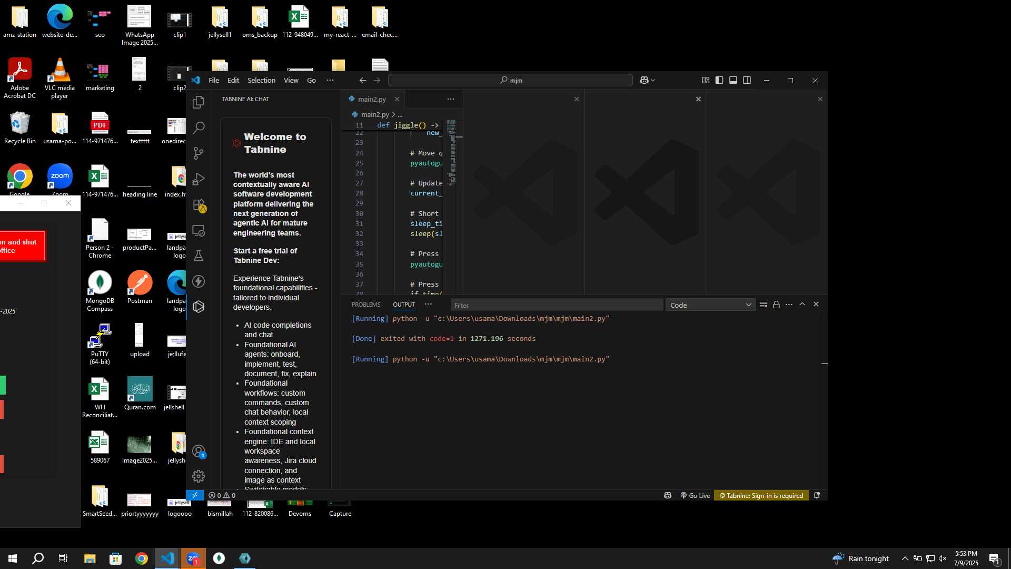Start Go Live server

[x=695, y=495]
